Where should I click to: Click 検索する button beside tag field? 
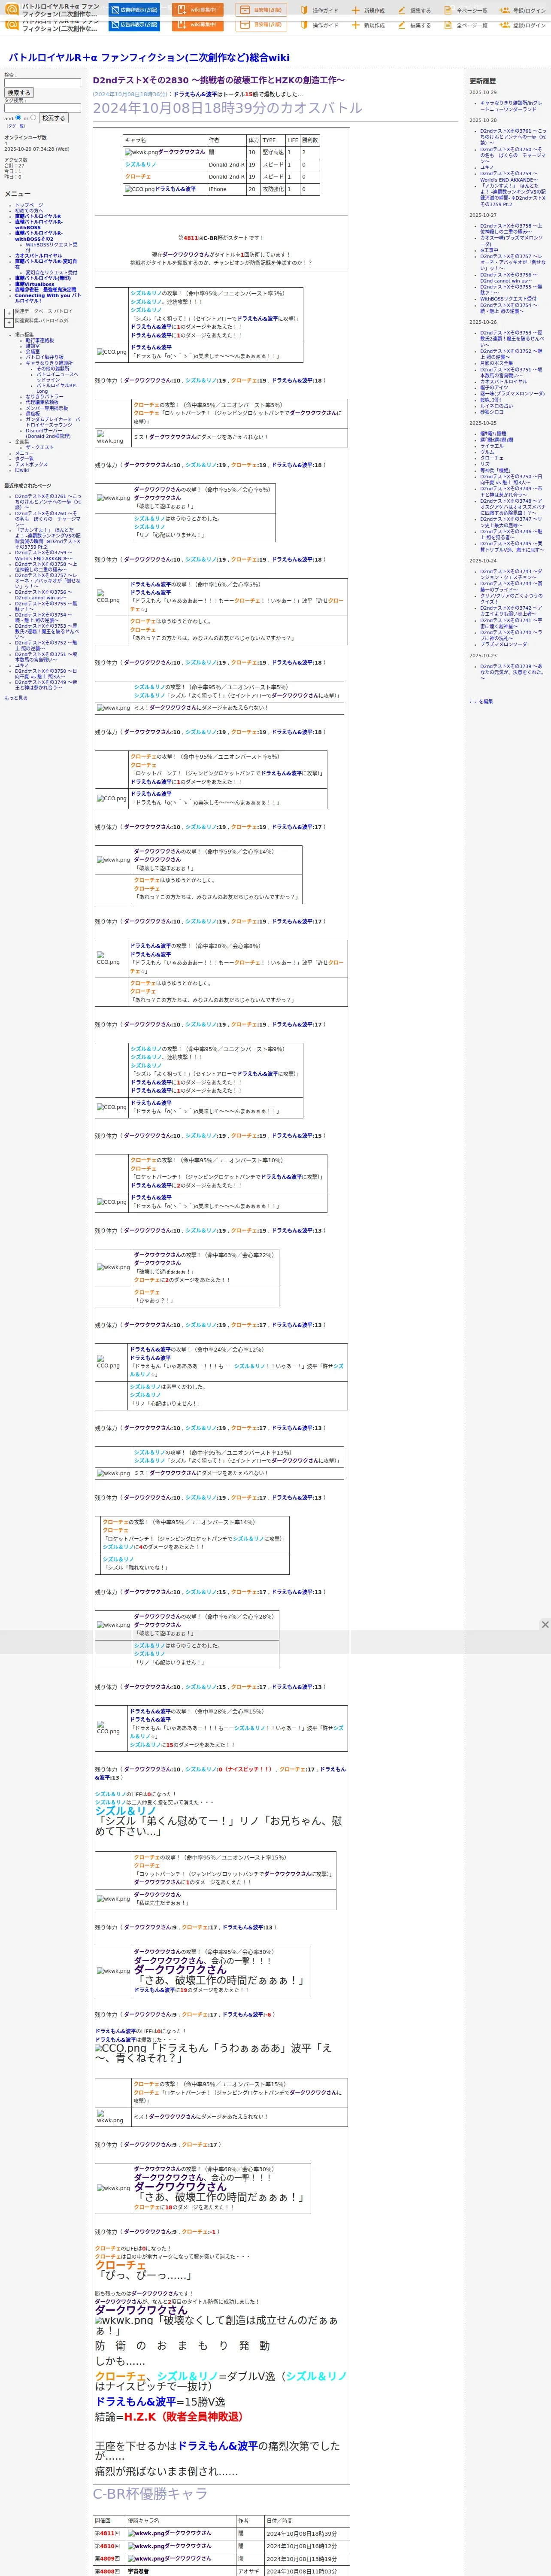(54, 118)
